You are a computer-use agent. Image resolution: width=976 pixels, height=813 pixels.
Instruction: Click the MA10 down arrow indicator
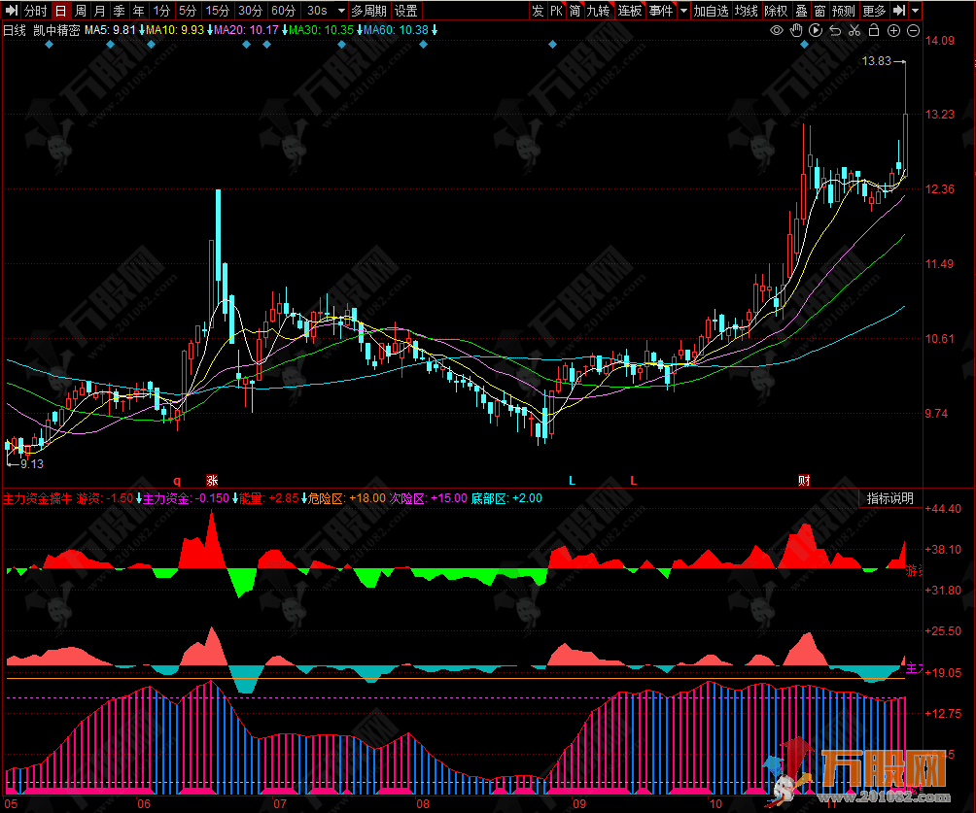click(210, 30)
